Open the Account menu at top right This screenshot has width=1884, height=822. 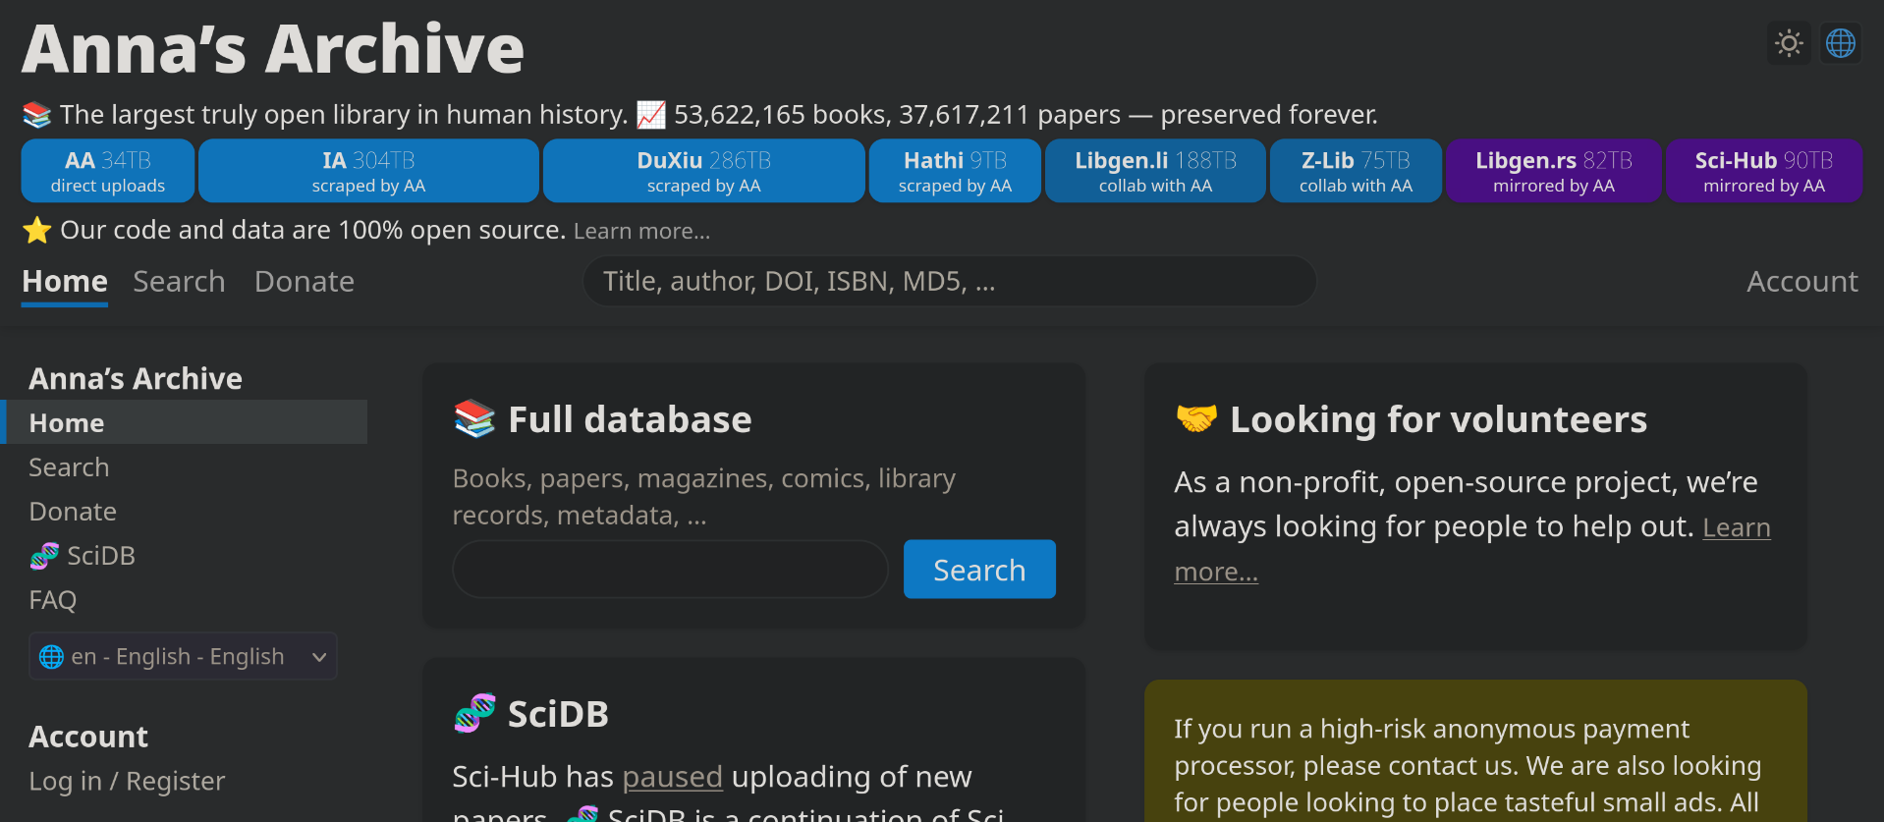tap(1802, 282)
